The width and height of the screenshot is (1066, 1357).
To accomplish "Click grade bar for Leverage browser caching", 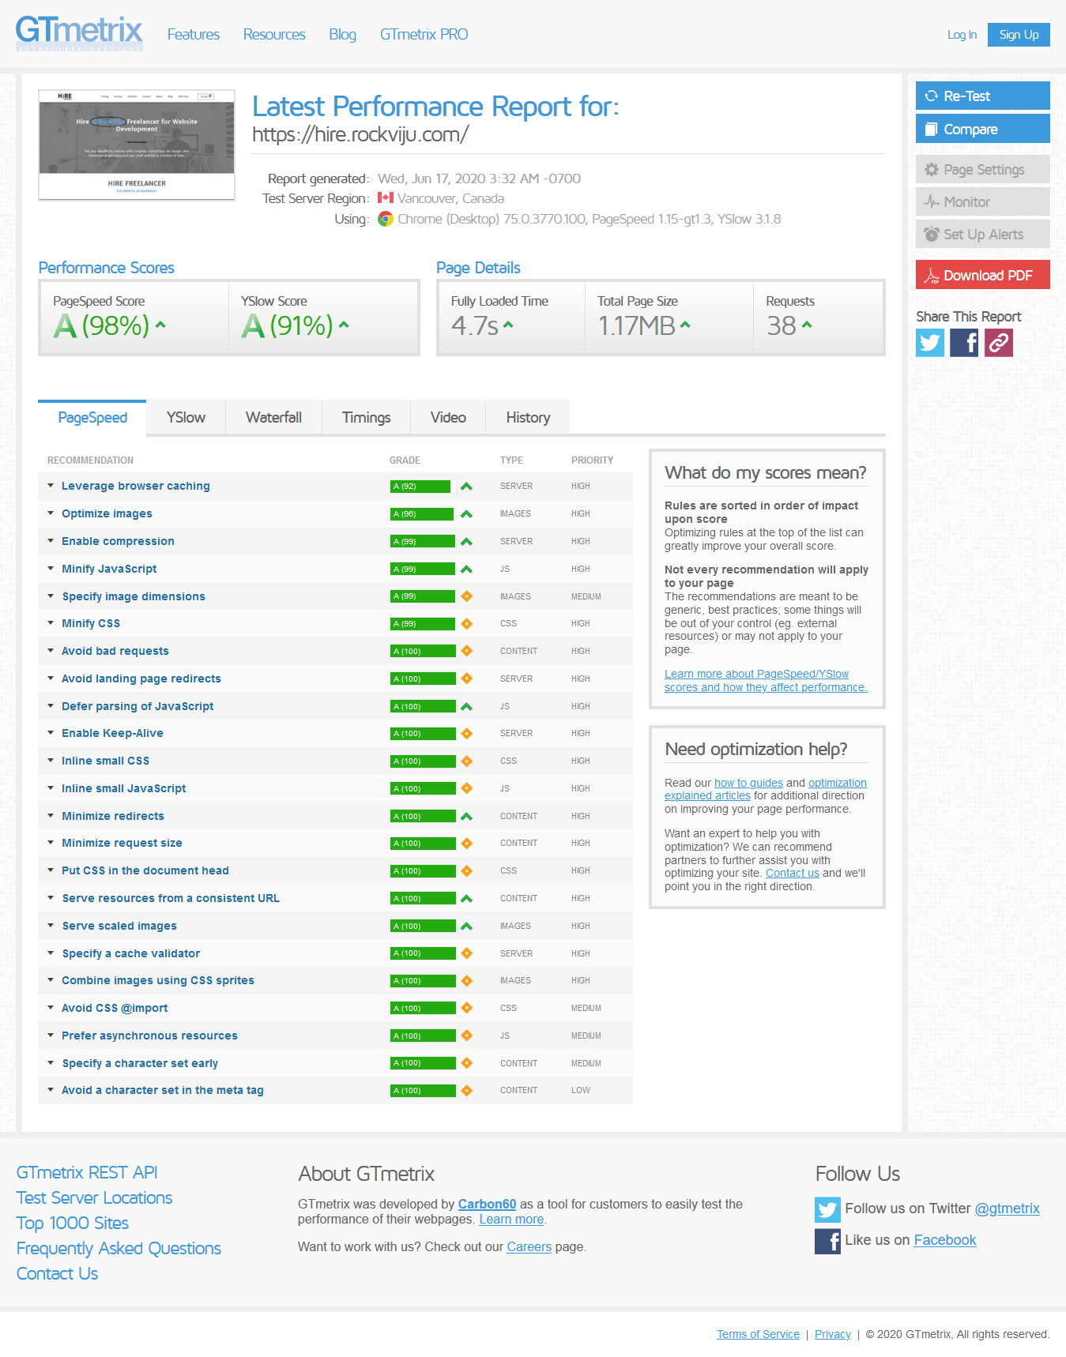I will point(423,487).
